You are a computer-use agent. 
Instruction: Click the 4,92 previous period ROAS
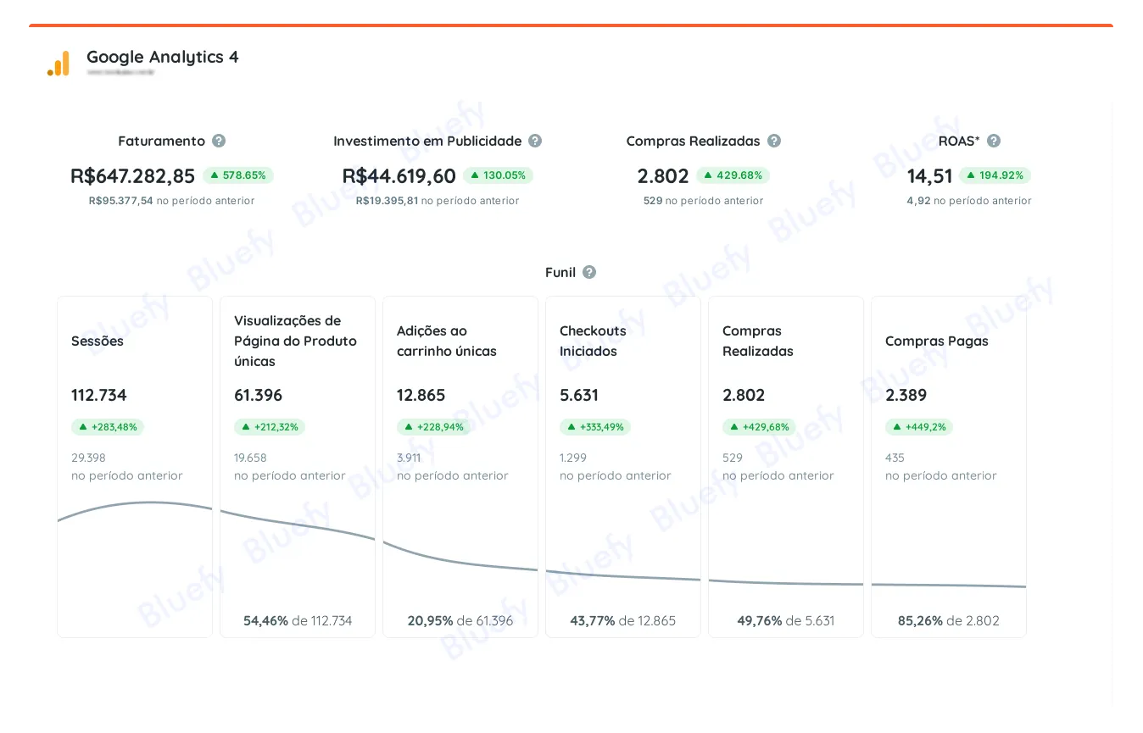tap(918, 201)
